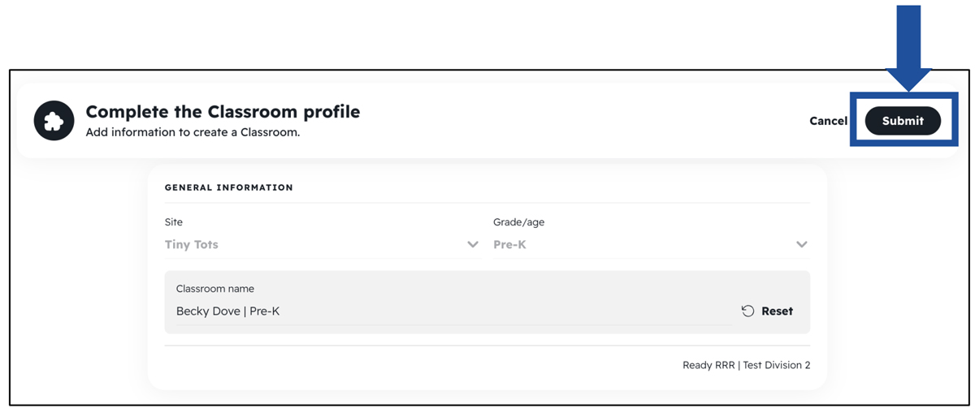
Task: Click the Add information to create subtitle
Action: point(193,132)
